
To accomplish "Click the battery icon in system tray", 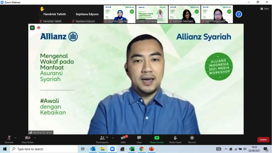I will [240, 149].
